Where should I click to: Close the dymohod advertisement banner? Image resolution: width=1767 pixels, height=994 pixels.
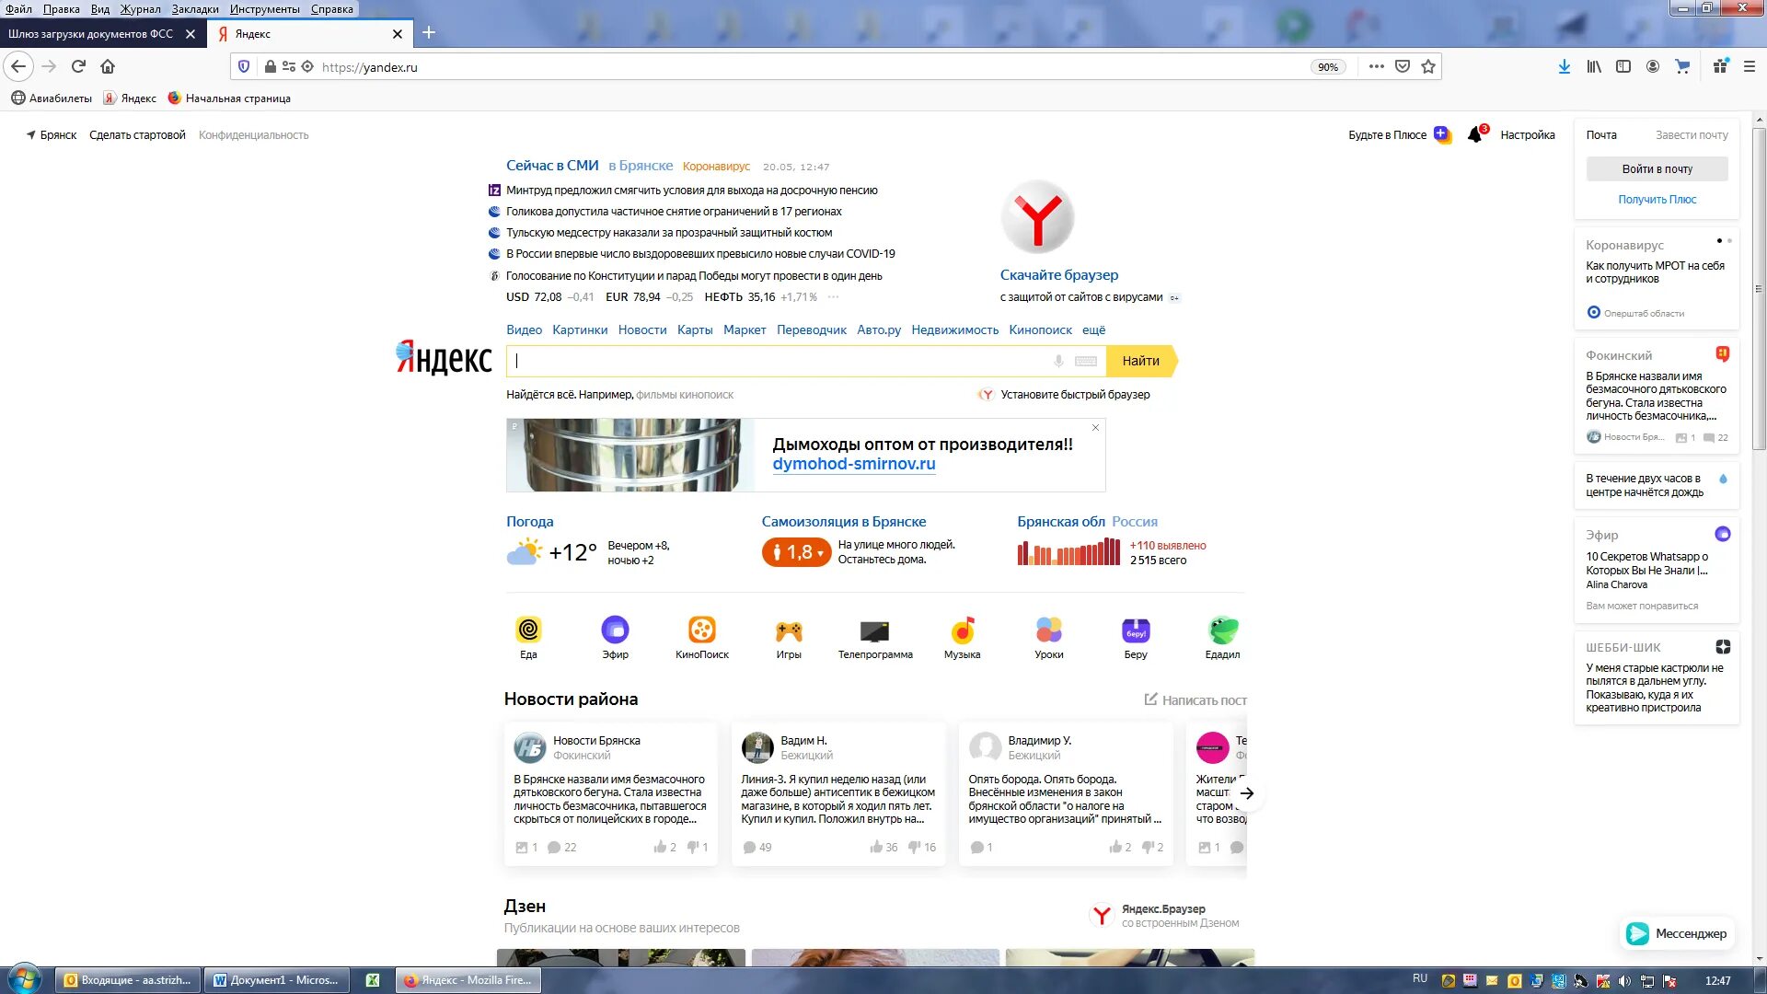pyautogui.click(x=1095, y=428)
